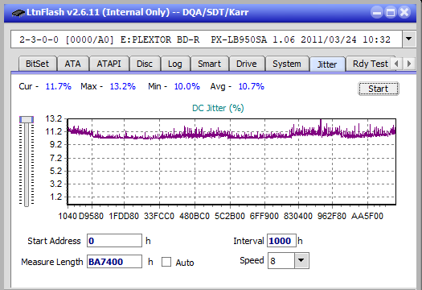This screenshot has height=290, width=422.
Task: Open the Speed dropdown arrow
Action: [x=301, y=260]
